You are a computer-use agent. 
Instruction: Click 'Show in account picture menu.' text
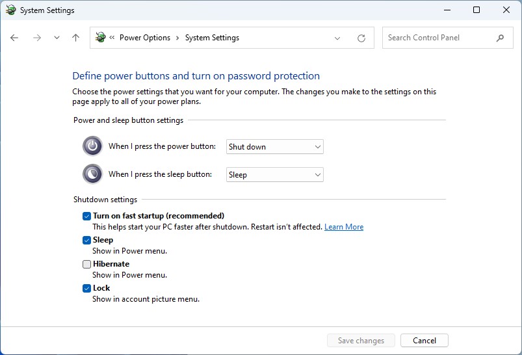coord(146,299)
